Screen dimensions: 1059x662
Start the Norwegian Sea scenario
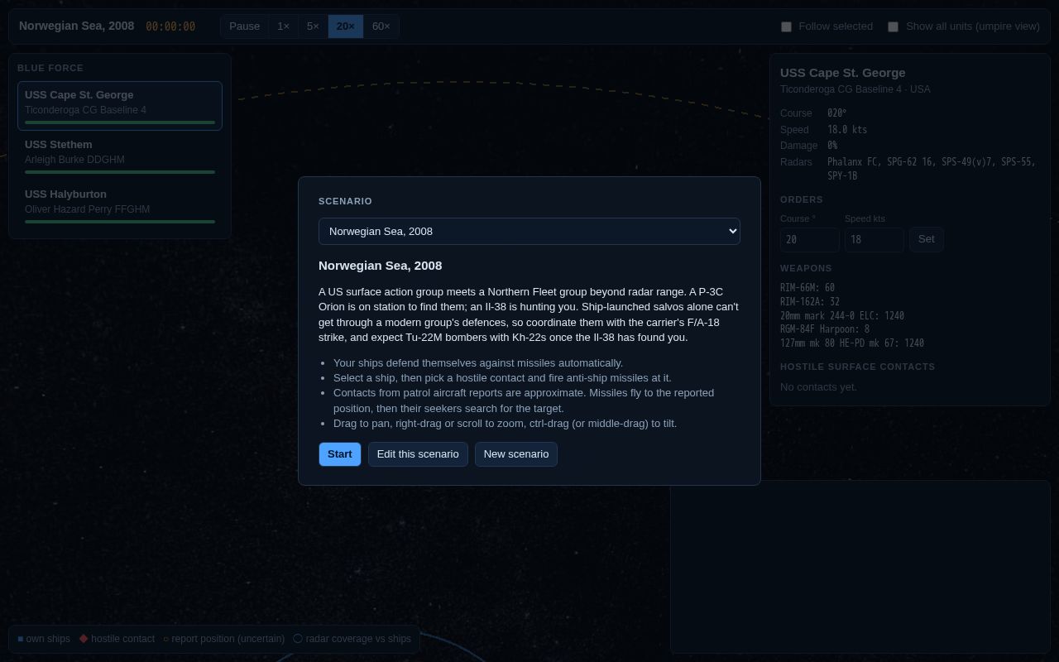click(x=340, y=454)
